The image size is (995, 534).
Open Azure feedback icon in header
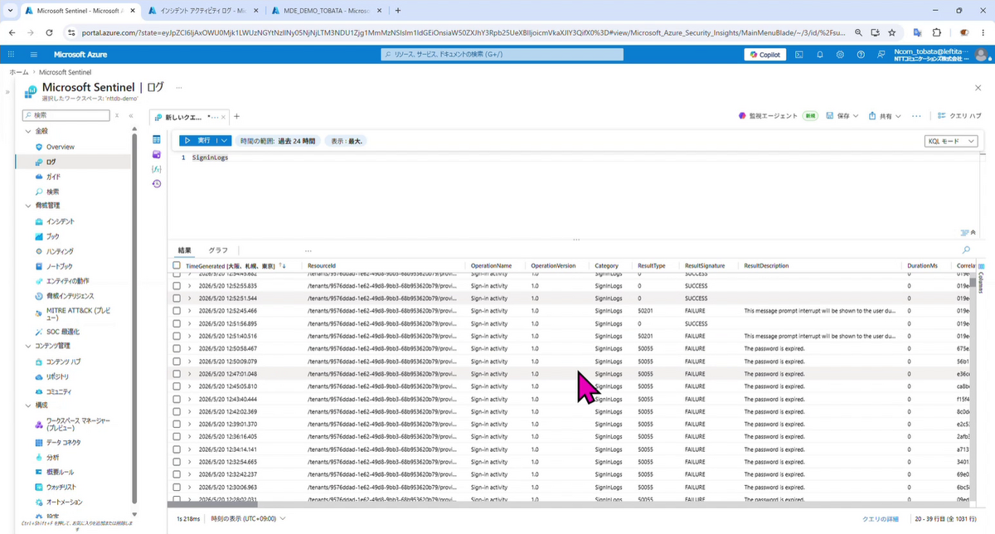coord(881,55)
